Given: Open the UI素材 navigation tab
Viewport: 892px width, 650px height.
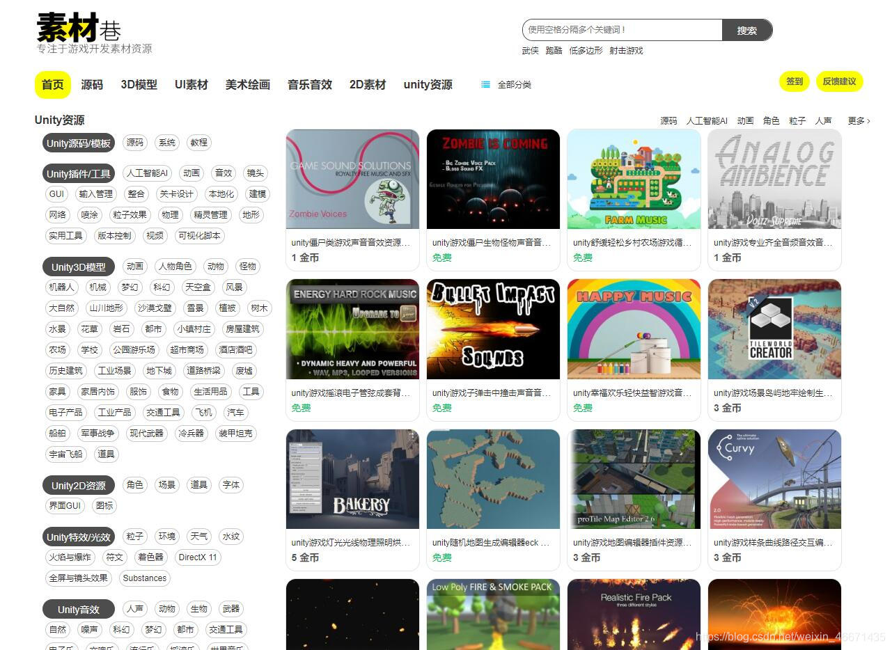Looking at the screenshot, I should (x=191, y=85).
